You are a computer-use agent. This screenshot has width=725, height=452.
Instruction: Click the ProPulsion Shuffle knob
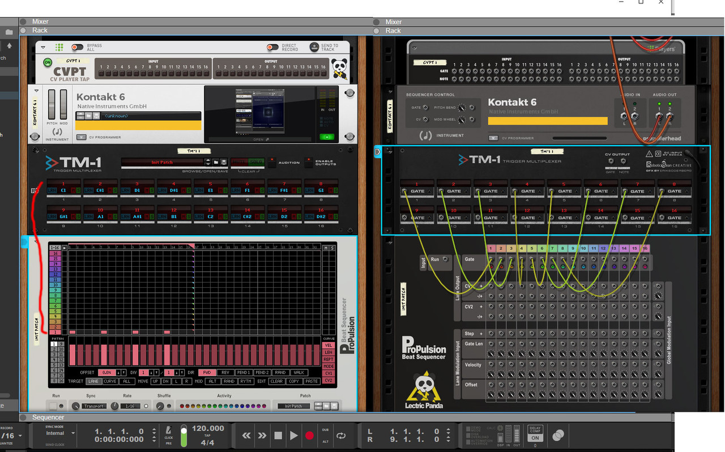tap(160, 406)
